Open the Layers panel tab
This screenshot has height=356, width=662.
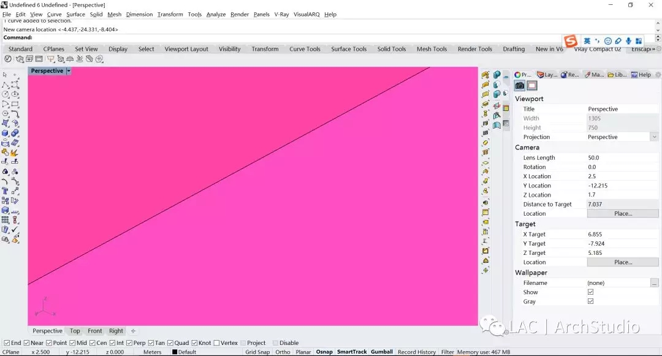[547, 75]
